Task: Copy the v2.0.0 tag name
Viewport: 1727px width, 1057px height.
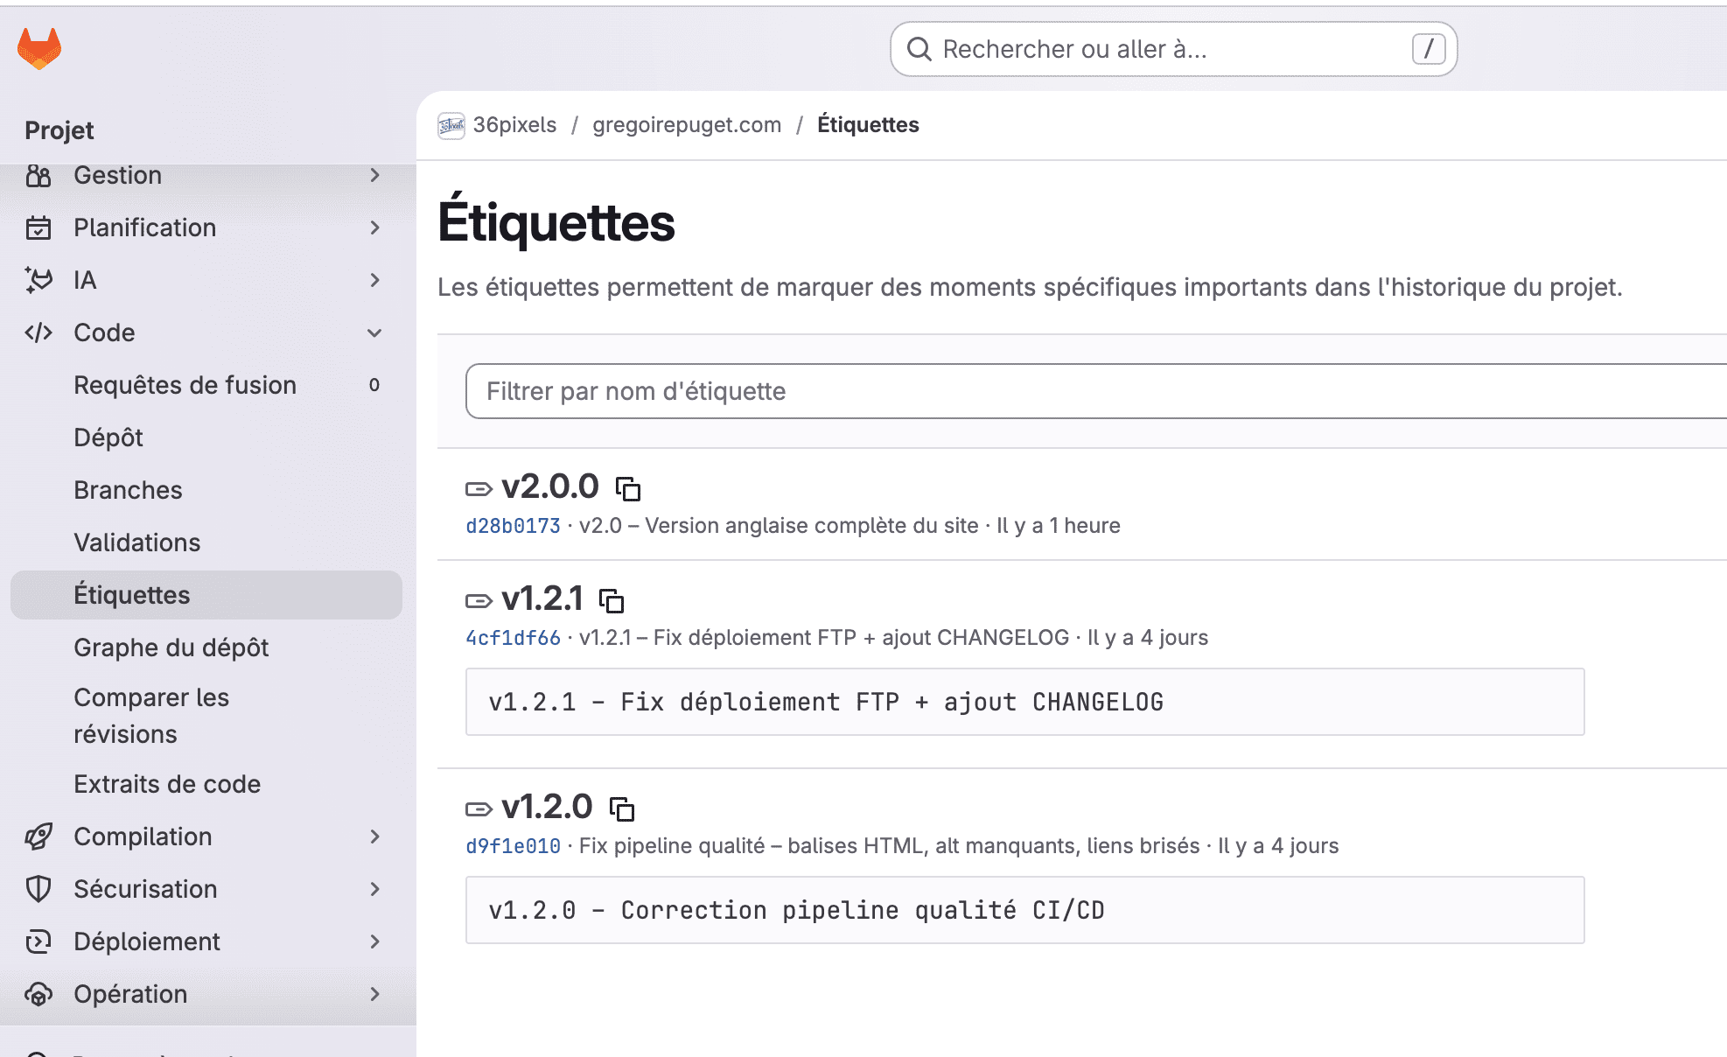Action: [x=628, y=488]
